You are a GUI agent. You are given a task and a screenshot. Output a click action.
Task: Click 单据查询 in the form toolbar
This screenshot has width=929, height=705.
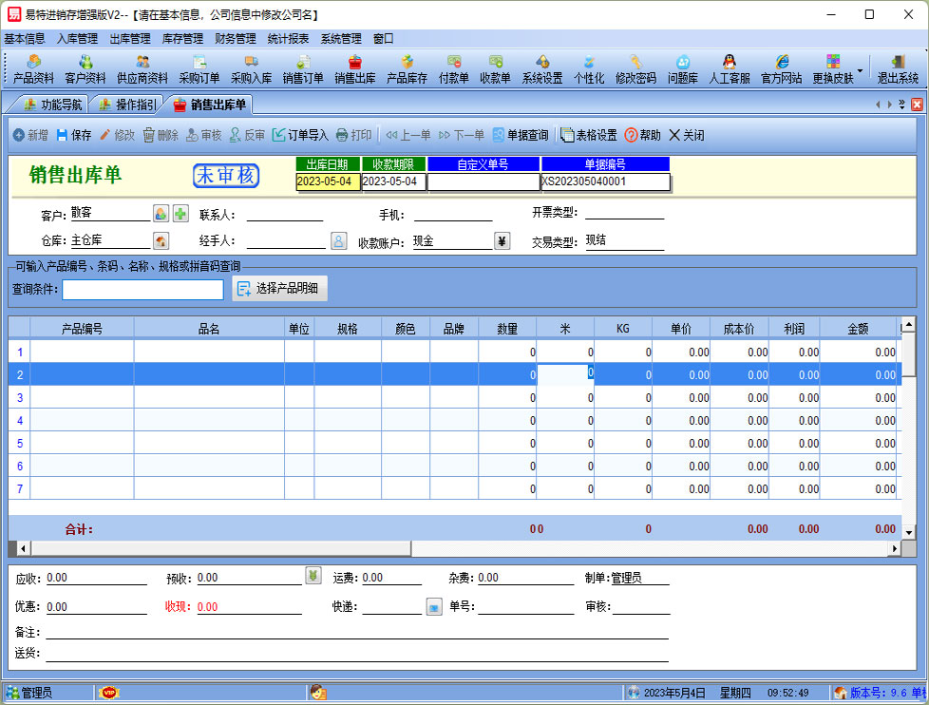point(520,136)
